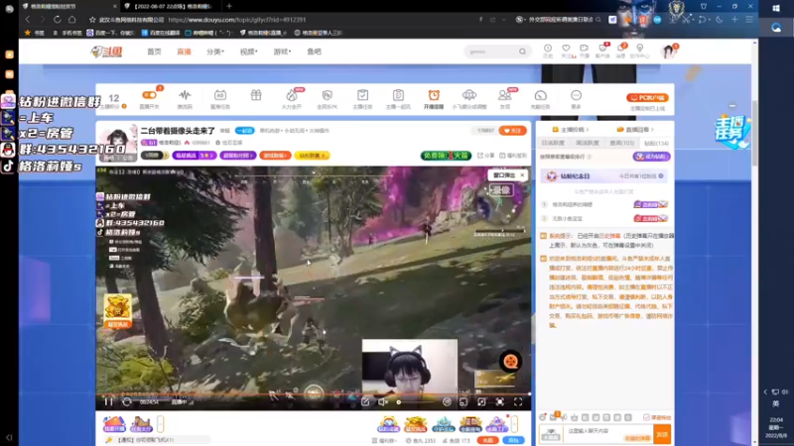This screenshot has width=794, height=446.
Task: Click the blue backpack button below the video
Action: coord(513,440)
